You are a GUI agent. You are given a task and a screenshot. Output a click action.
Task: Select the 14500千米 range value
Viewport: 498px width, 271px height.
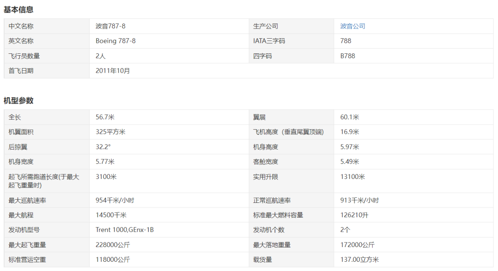[111, 215]
